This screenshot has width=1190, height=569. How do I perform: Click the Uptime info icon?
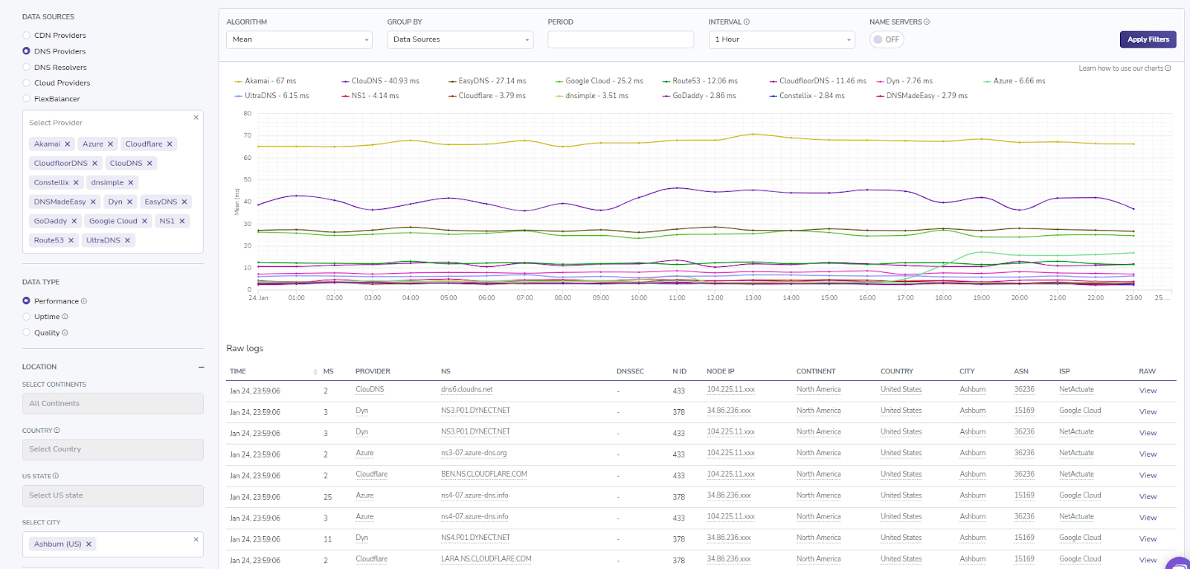(x=65, y=317)
